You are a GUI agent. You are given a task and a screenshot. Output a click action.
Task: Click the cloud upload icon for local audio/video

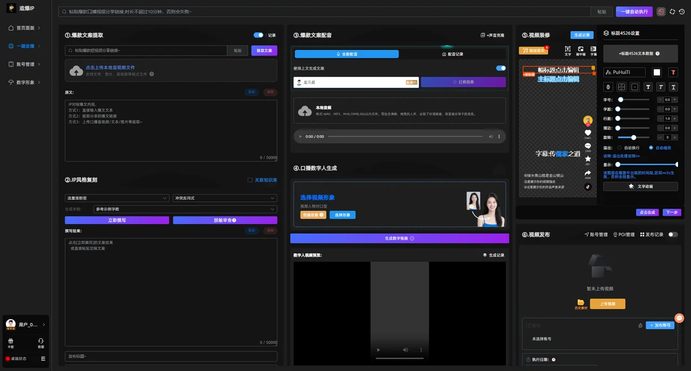[76, 71]
